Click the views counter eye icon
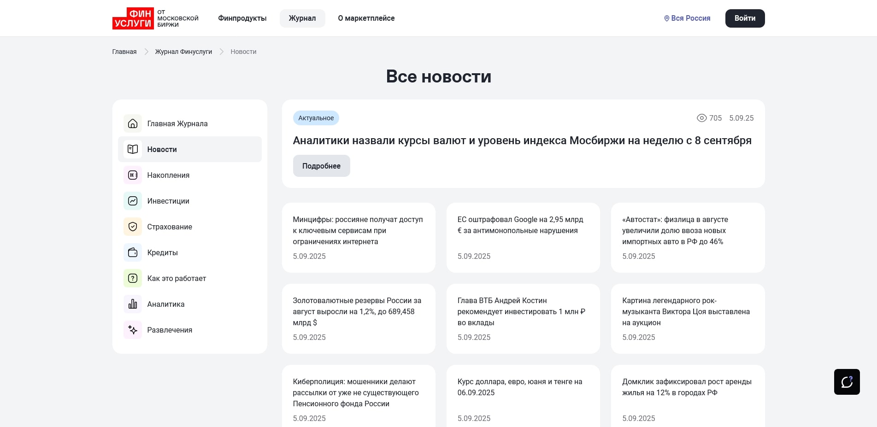Image resolution: width=877 pixels, height=427 pixels. [702, 118]
